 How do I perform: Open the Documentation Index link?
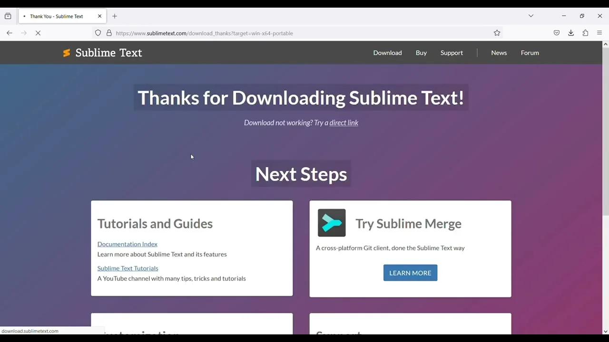127,244
